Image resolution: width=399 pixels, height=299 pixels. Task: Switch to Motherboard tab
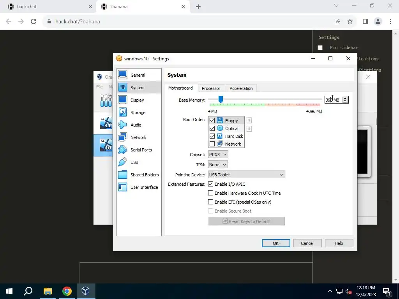[180, 88]
